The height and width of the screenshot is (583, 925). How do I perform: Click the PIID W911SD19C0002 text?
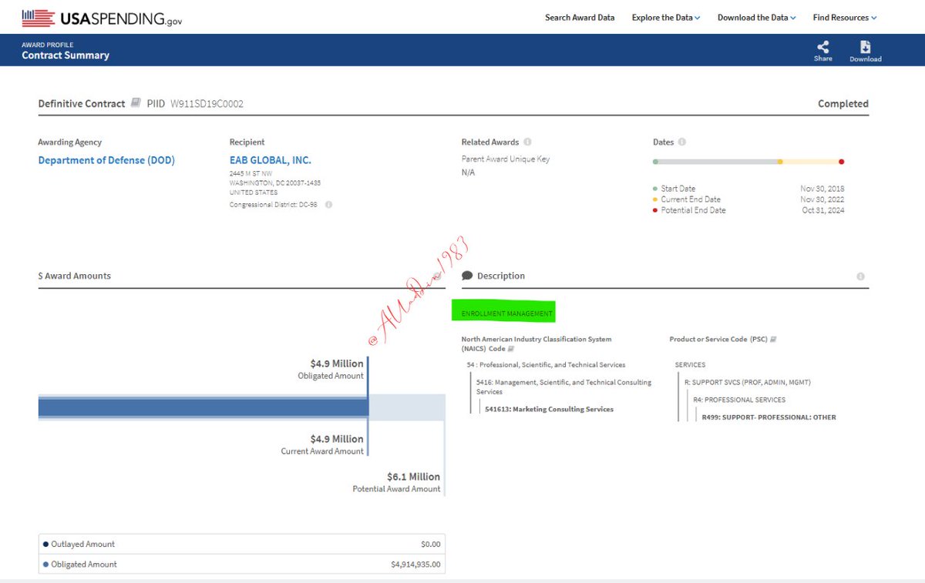click(x=195, y=103)
